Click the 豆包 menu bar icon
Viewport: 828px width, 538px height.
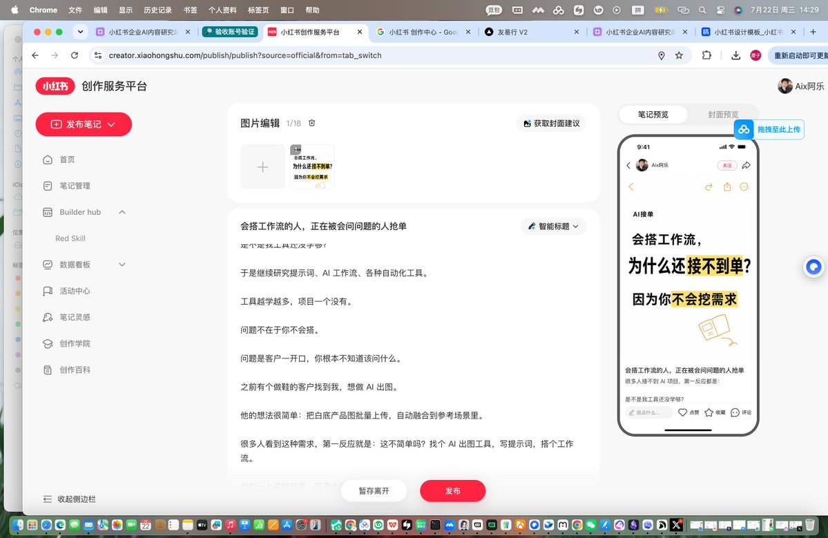[x=494, y=10]
